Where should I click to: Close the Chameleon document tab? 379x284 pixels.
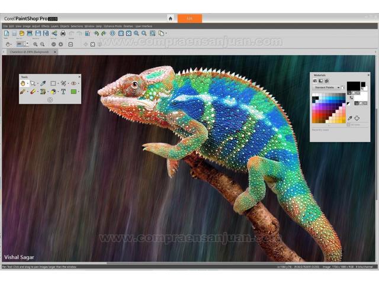tap(55, 52)
